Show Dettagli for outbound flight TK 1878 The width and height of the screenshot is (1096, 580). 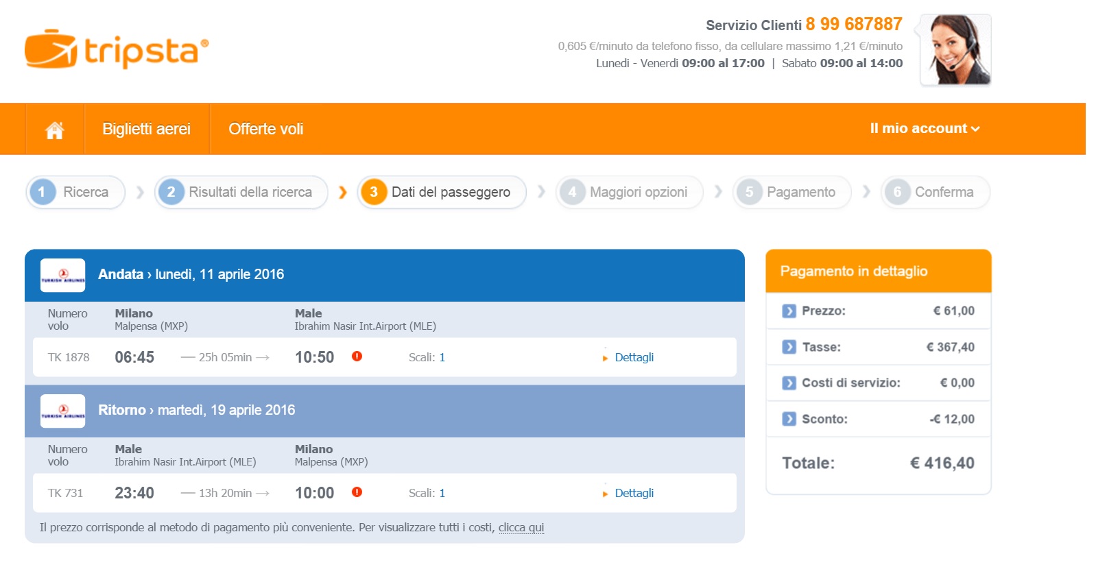coord(634,357)
